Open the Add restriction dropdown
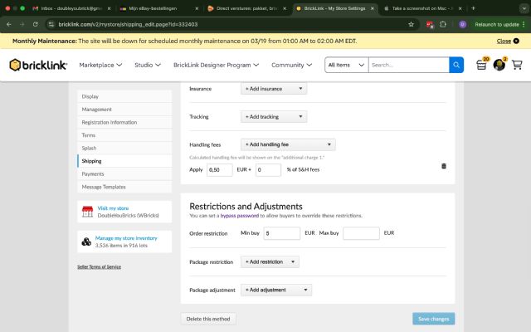The width and height of the screenshot is (531, 332). tap(270, 261)
